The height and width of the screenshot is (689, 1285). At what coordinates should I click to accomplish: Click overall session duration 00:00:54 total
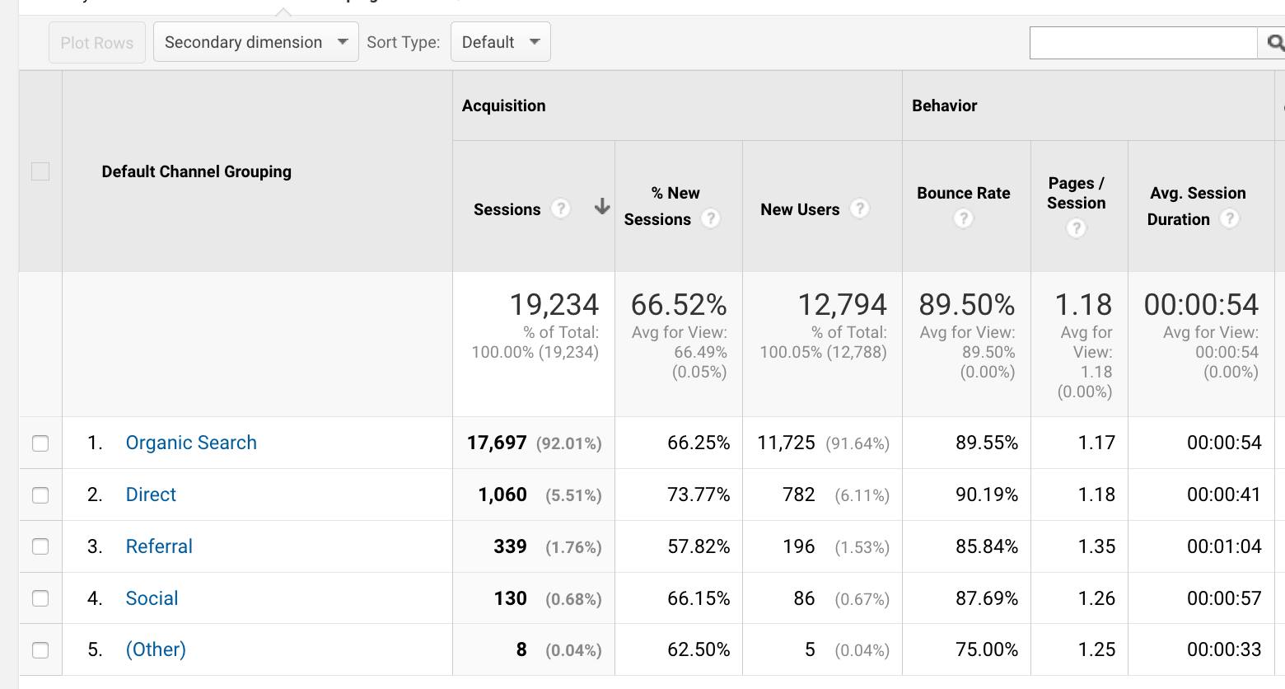click(1201, 305)
